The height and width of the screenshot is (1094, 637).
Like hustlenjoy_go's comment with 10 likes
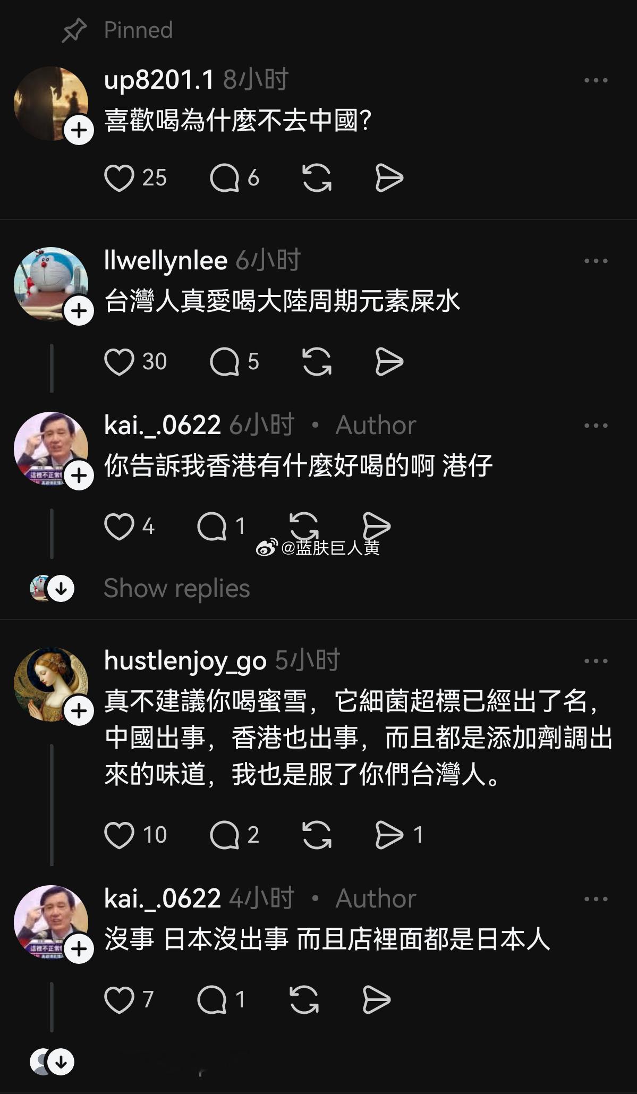coord(119,834)
